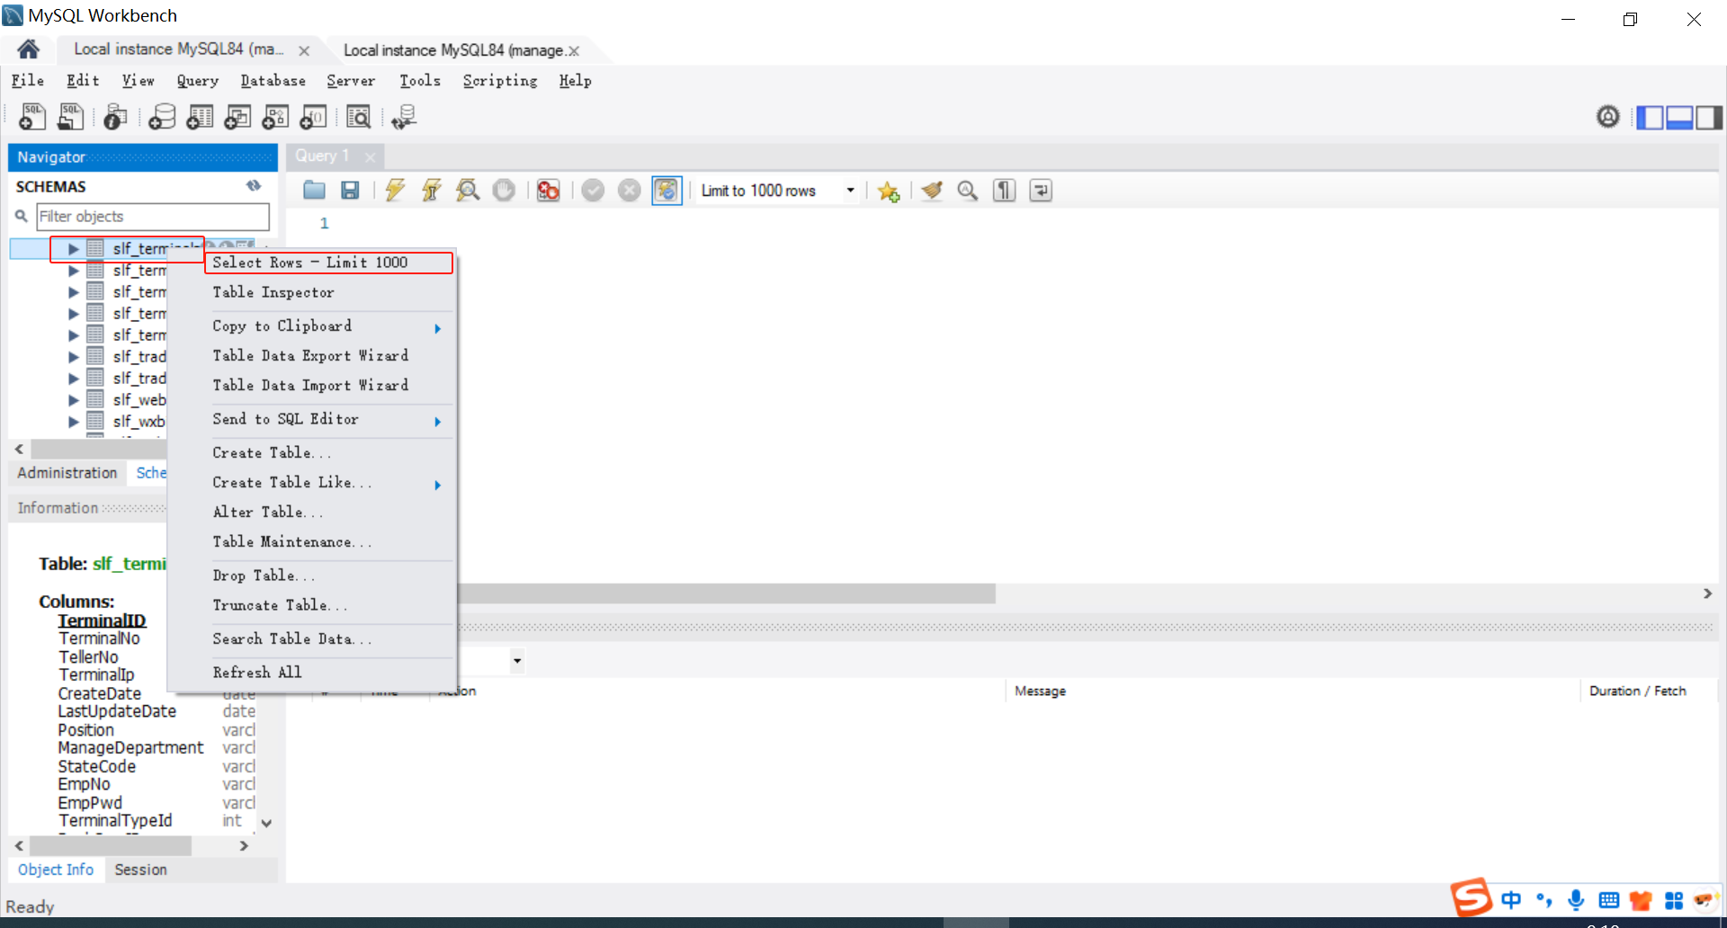Screen dimensions: 1727x928
Task: Switch to the Session tab
Action: 140,870
